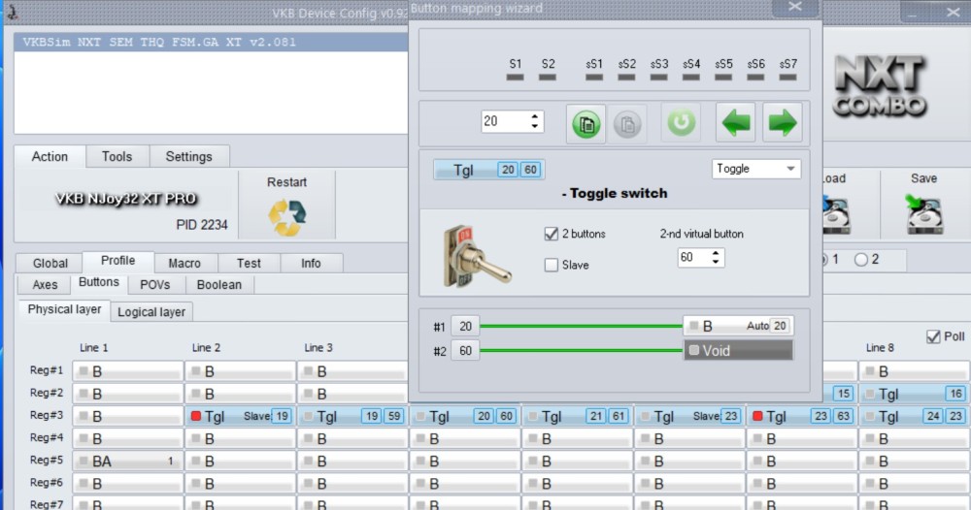Click Reg#3 Tgl 19 59 cell
Image resolution: width=971 pixels, height=510 pixels.
point(353,416)
